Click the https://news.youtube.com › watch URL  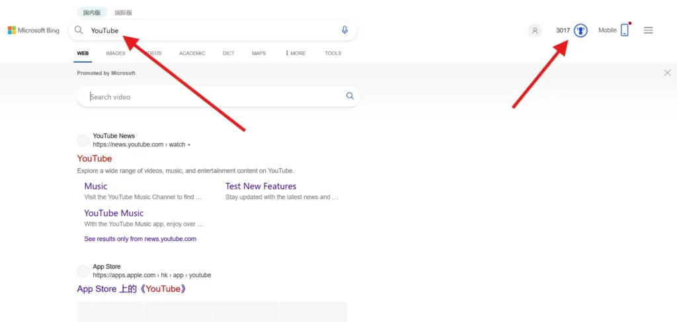tap(139, 145)
